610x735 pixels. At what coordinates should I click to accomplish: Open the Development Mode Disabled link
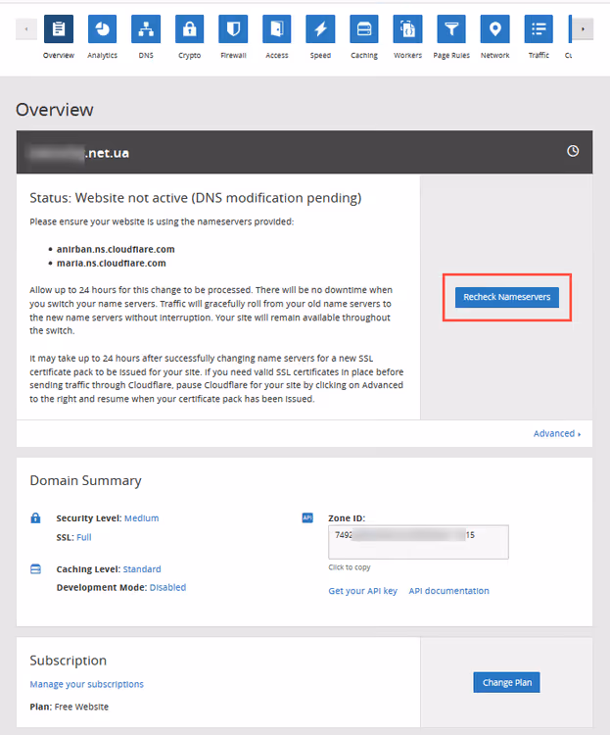(x=167, y=587)
